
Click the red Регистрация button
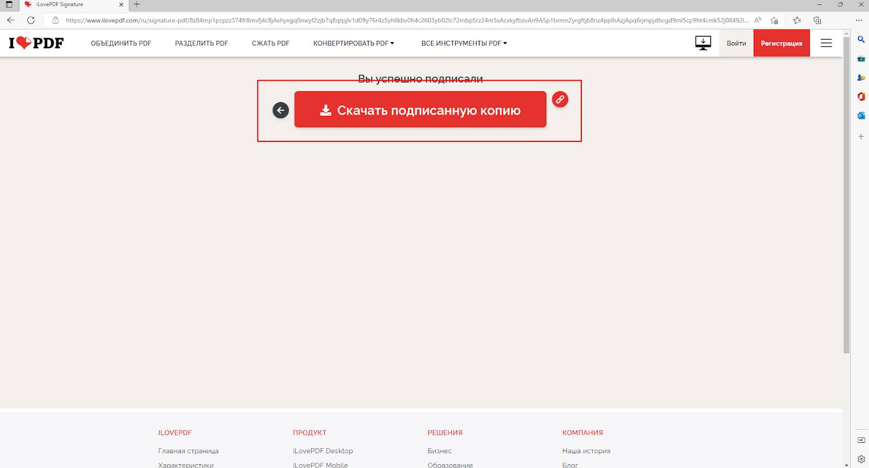(781, 43)
